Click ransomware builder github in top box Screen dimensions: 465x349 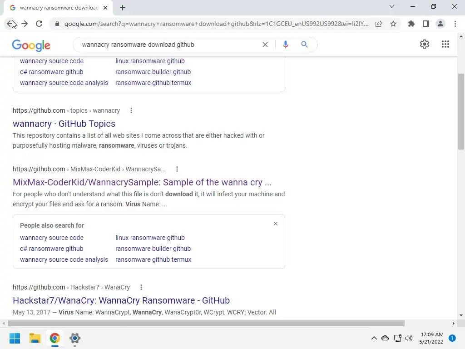pyautogui.click(x=153, y=72)
